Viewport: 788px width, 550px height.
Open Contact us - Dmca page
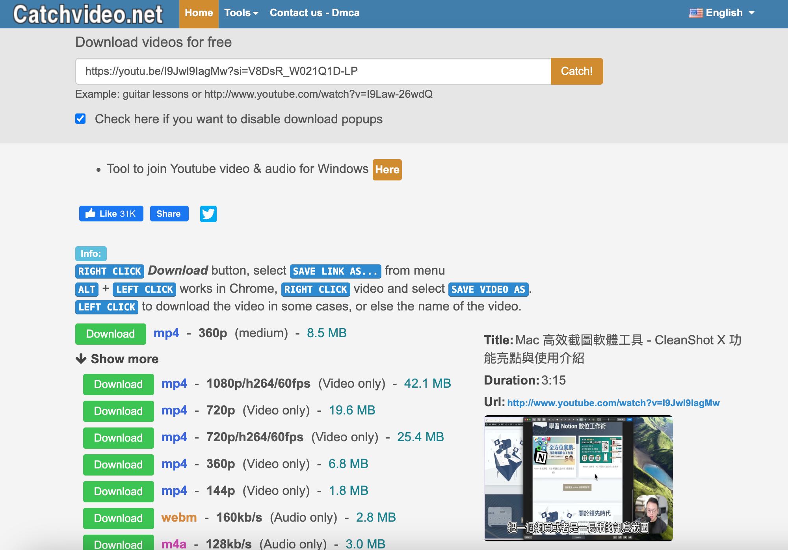point(314,13)
